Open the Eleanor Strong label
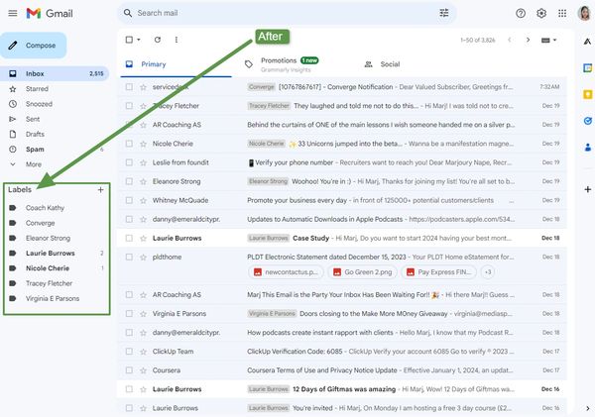595x417 pixels. click(49, 238)
